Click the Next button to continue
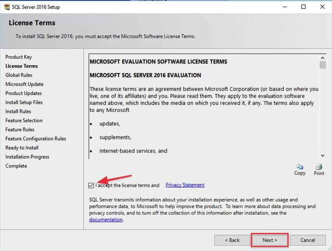Image resolution: width=332 pixels, height=251 pixels. pos(269,240)
